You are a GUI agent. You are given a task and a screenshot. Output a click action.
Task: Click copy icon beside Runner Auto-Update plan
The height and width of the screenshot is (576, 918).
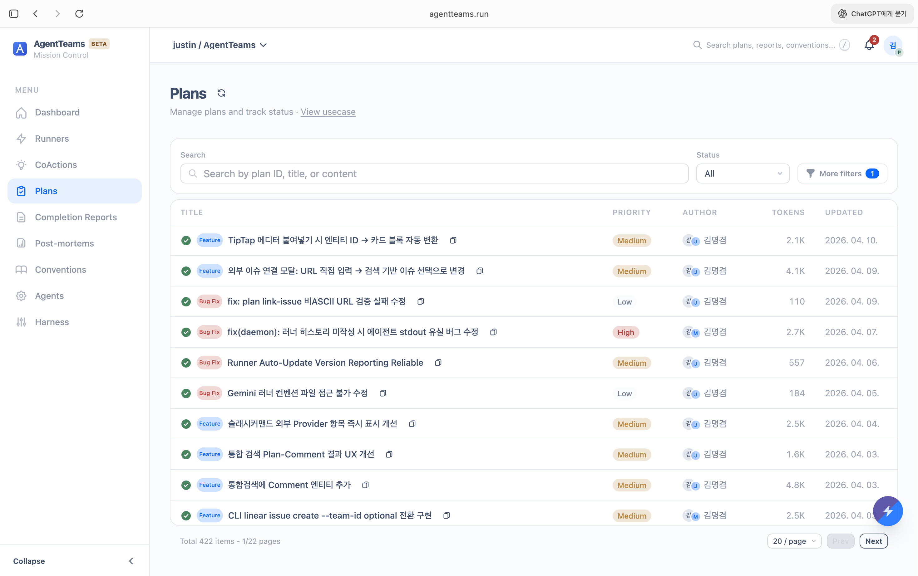(x=438, y=363)
